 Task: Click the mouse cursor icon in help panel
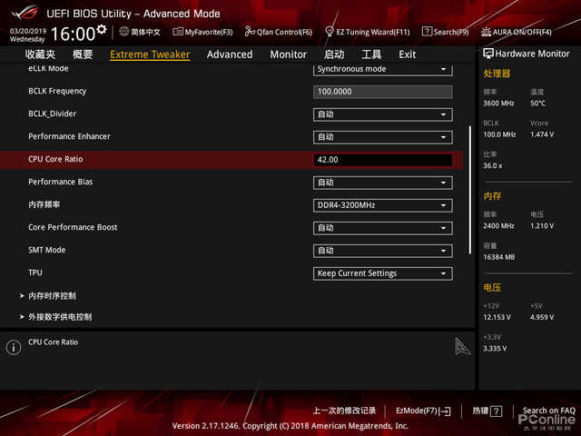pos(462,346)
